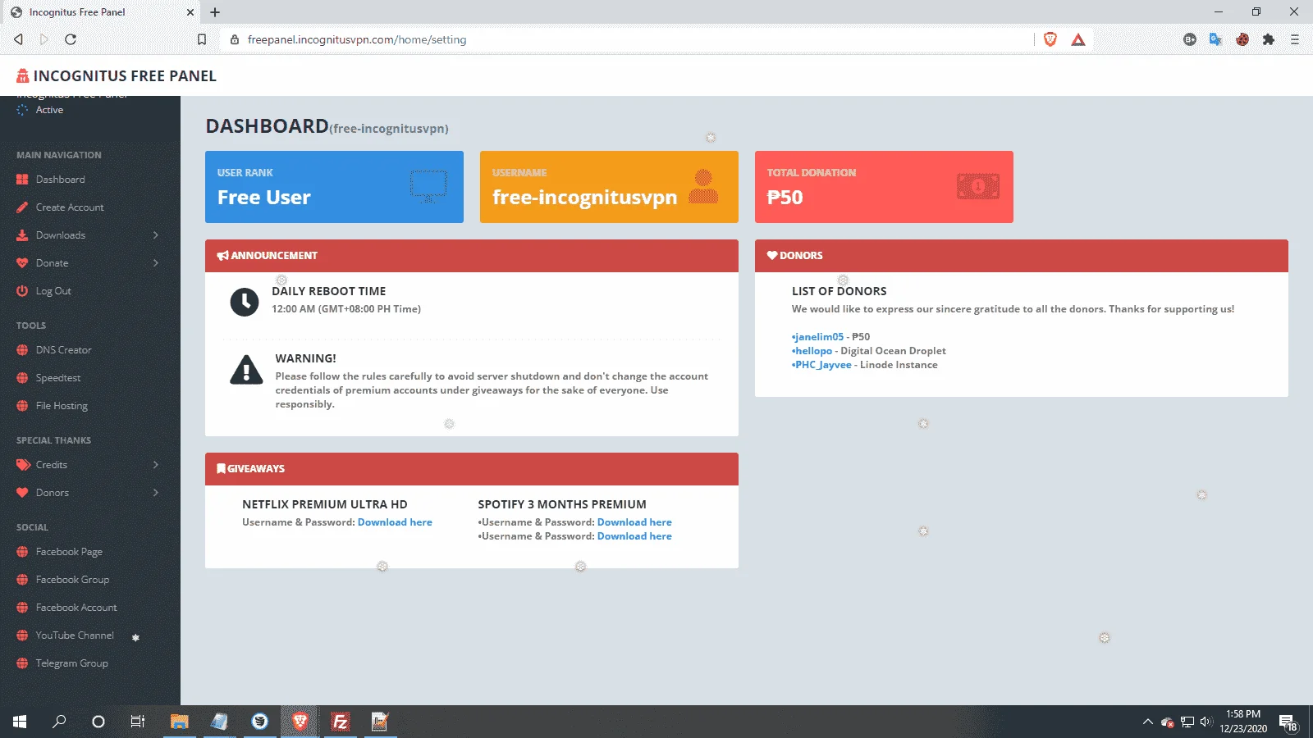Expand the Credits submenu chevron
The height and width of the screenshot is (738, 1313).
[x=156, y=465]
